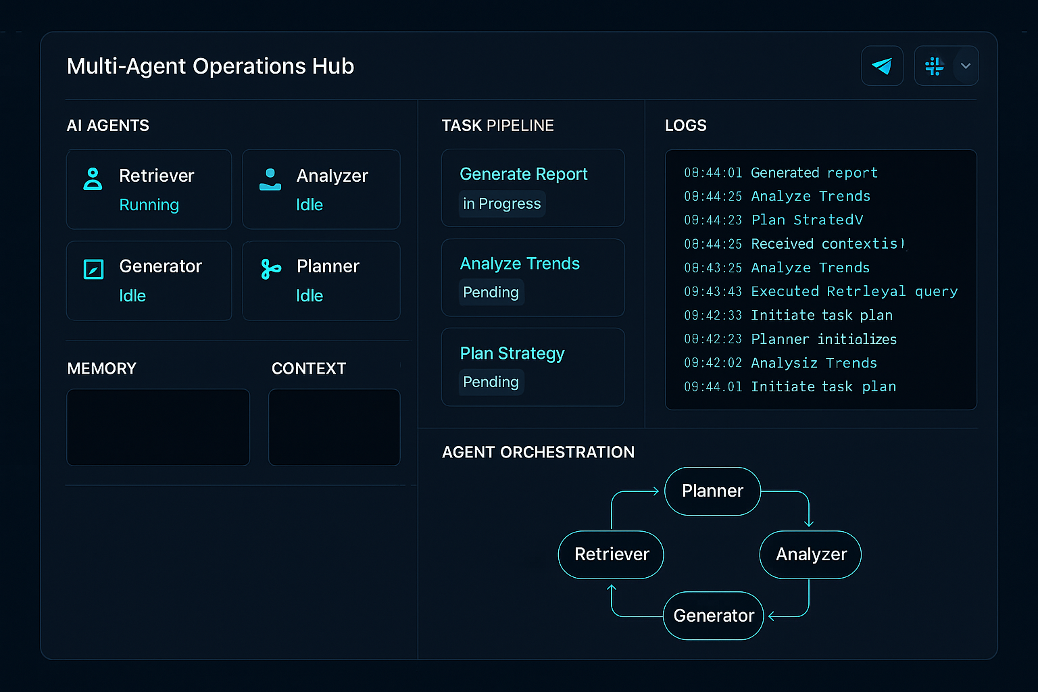The height and width of the screenshot is (692, 1038).
Task: Switch to the Task Pipeline section
Action: (x=498, y=125)
